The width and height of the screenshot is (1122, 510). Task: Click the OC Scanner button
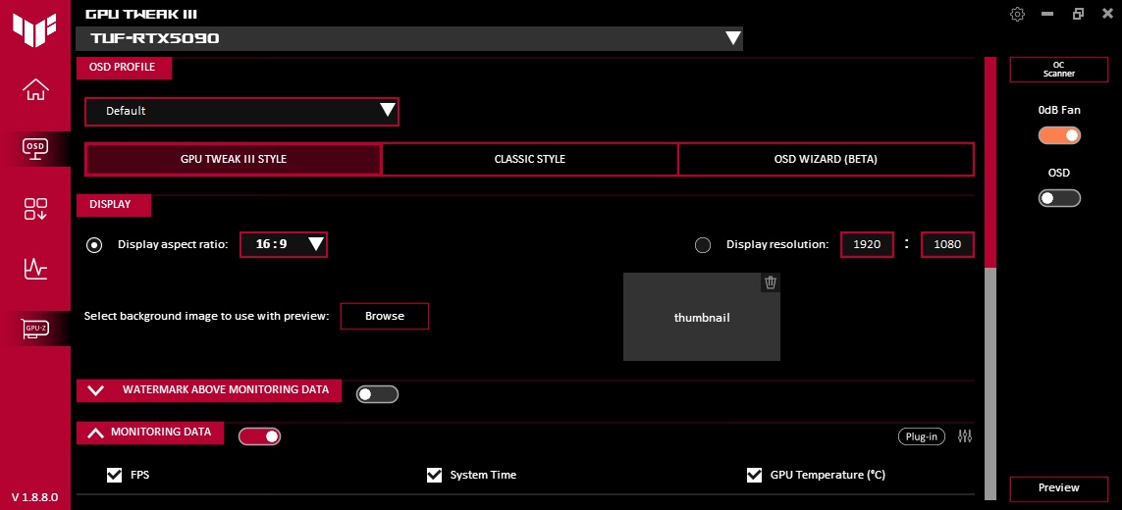(x=1058, y=70)
